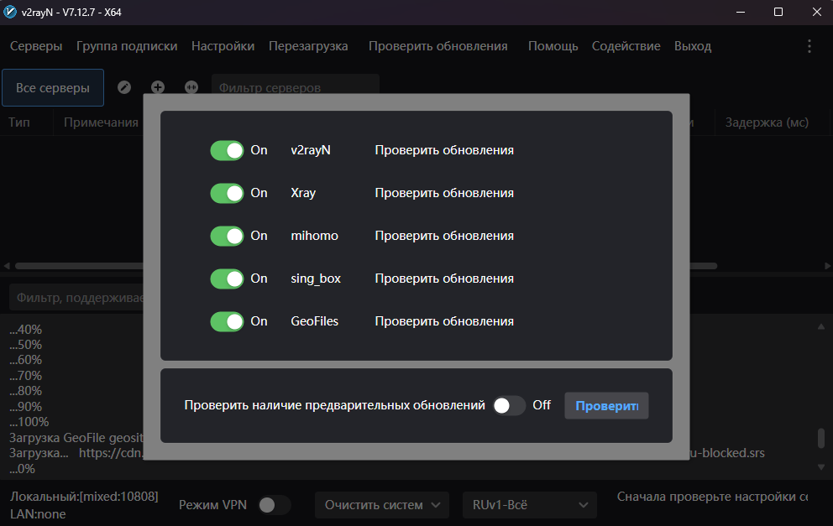Select Проверить обновления in the menu bar
The width and height of the screenshot is (833, 526).
[x=438, y=46]
